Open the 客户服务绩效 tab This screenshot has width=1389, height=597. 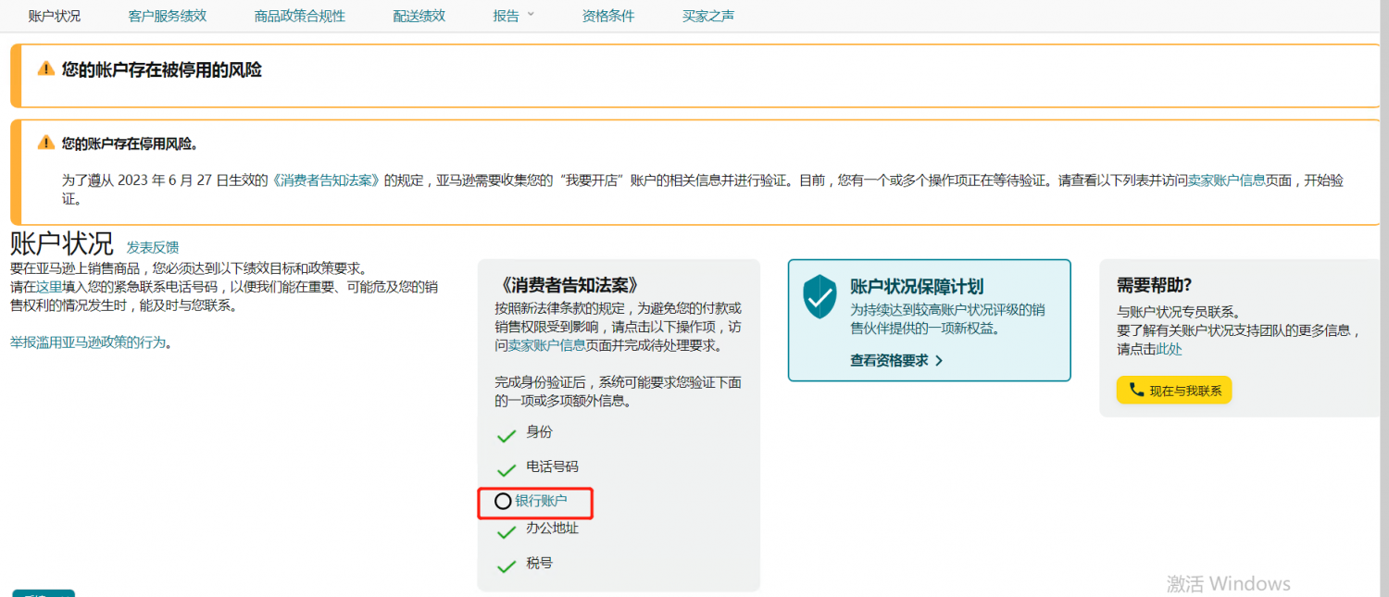click(x=168, y=16)
